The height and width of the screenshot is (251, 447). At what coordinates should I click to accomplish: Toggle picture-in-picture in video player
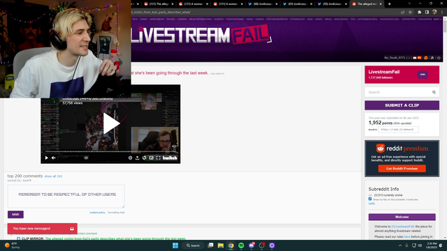pyautogui.click(x=152, y=158)
